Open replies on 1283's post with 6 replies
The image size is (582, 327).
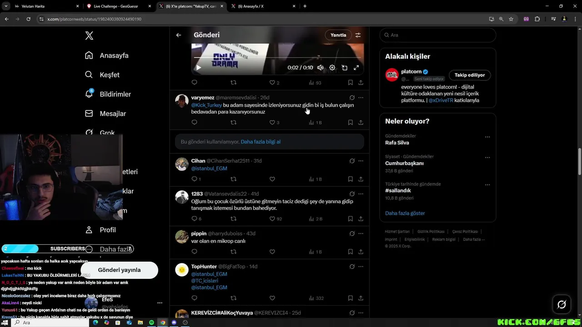(x=196, y=219)
